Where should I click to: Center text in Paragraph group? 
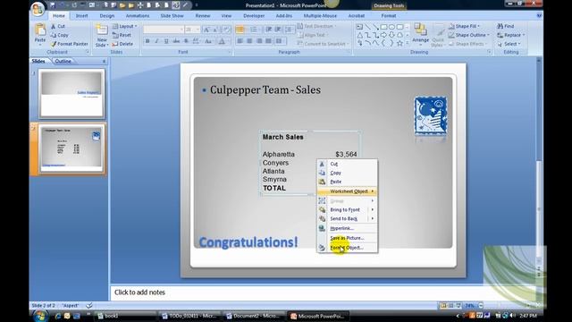click(x=249, y=41)
